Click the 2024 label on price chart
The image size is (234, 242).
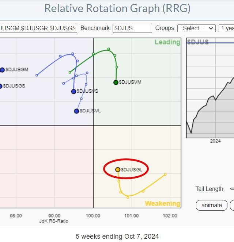click(x=215, y=141)
